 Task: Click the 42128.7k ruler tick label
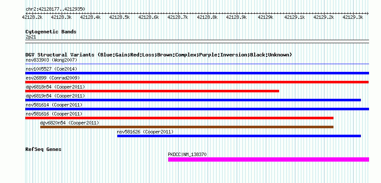tap(178, 17)
